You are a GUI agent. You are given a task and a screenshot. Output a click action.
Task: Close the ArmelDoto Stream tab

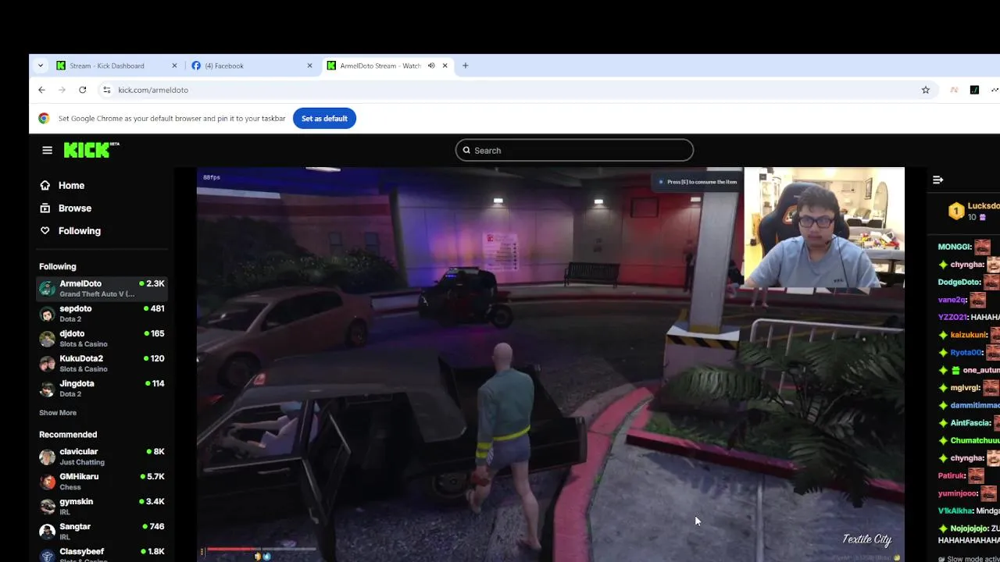pos(445,66)
